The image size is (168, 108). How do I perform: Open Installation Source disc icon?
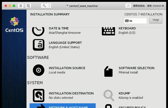pyautogui.click(x=39, y=70)
